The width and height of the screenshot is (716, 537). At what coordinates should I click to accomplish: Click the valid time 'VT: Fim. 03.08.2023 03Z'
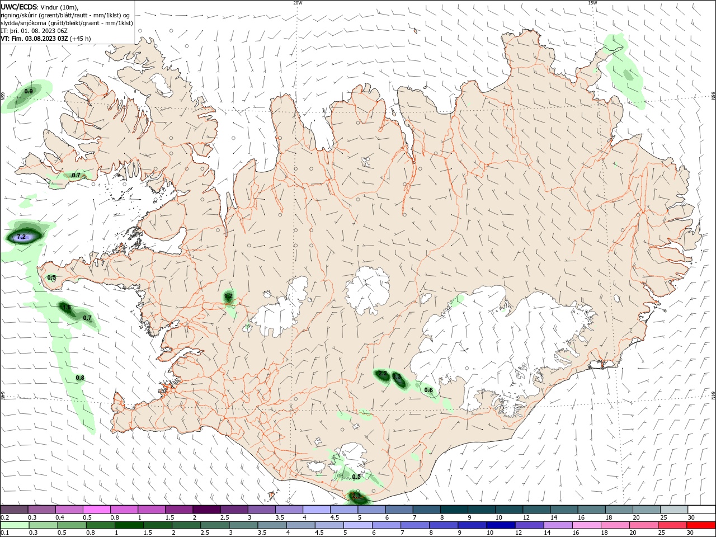pos(34,39)
